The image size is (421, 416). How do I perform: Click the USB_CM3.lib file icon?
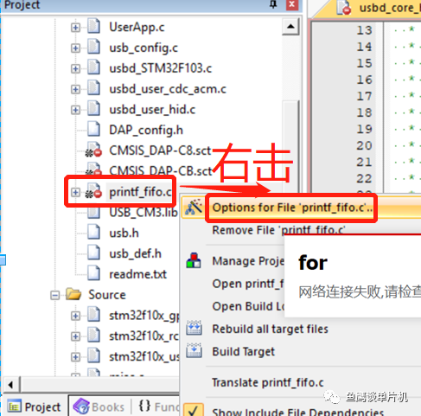point(93,212)
